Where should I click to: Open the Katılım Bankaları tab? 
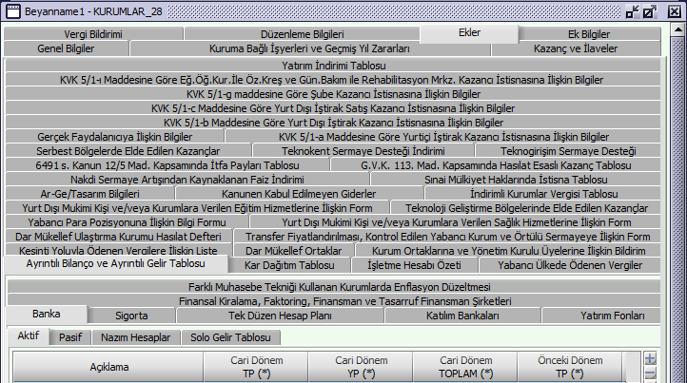coord(462,316)
